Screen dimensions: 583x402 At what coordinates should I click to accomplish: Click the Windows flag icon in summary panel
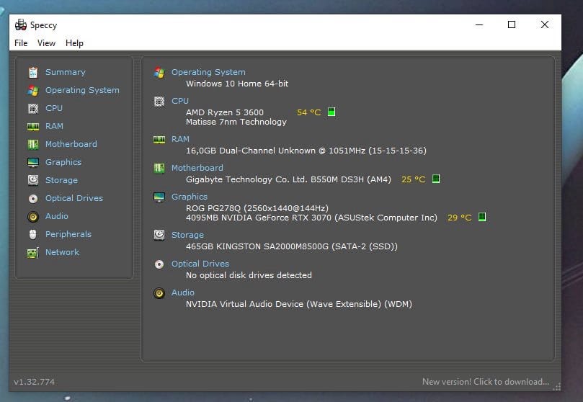(159, 73)
